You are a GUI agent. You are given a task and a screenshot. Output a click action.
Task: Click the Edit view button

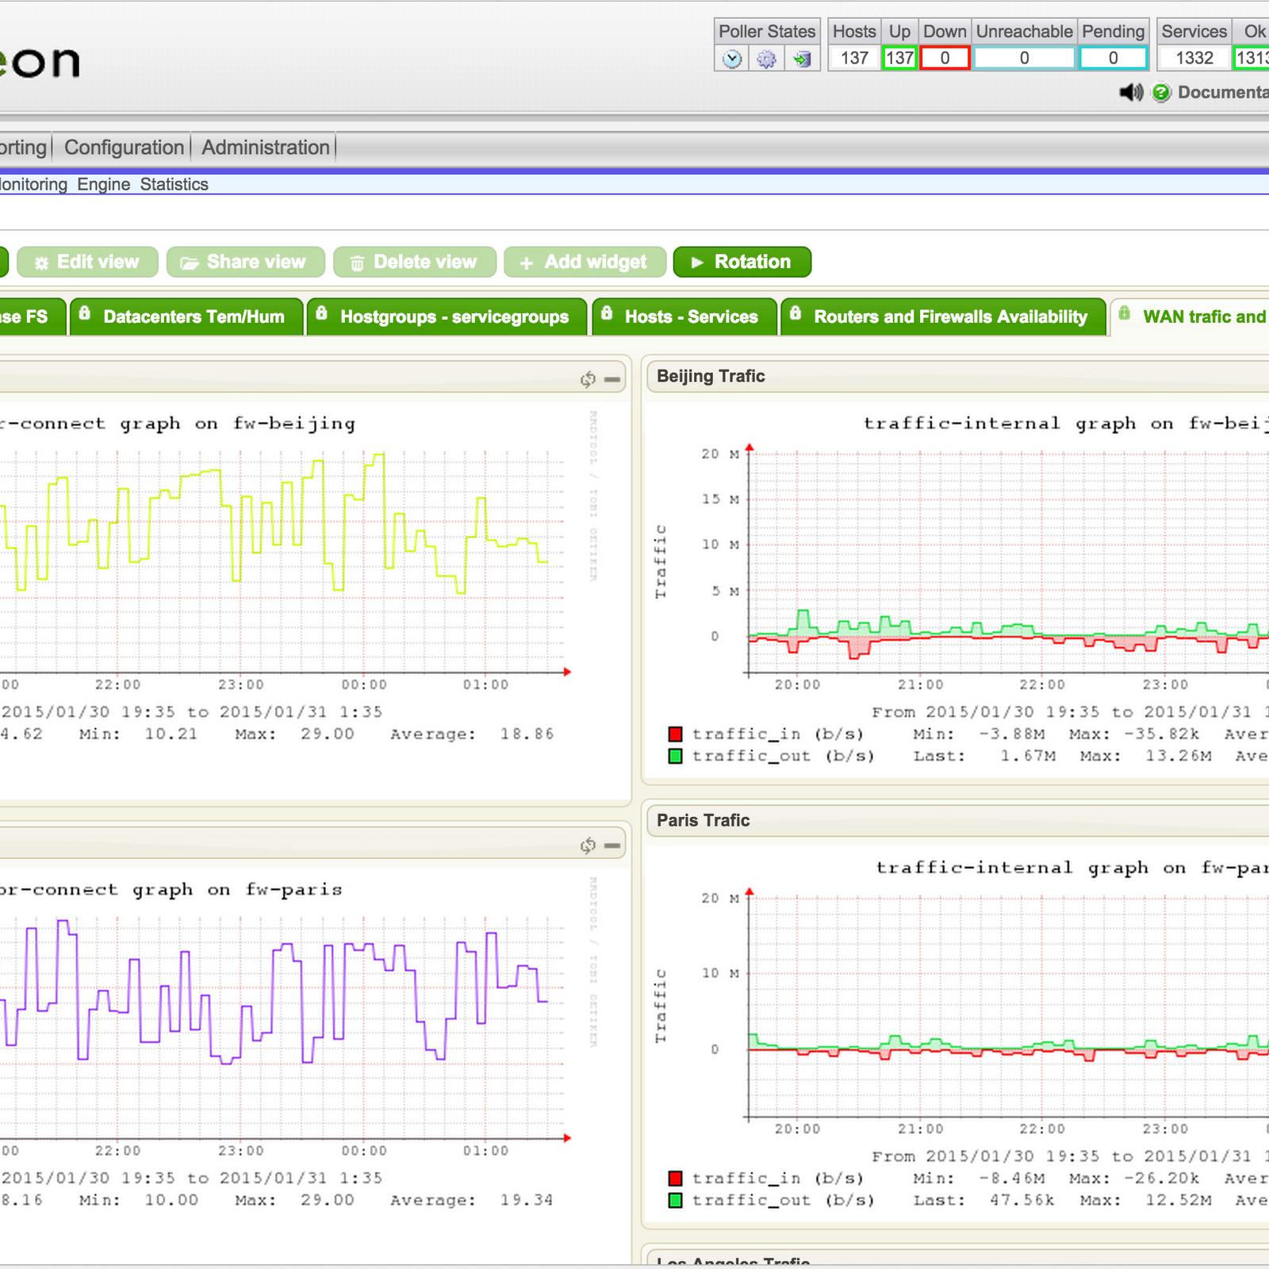(87, 262)
